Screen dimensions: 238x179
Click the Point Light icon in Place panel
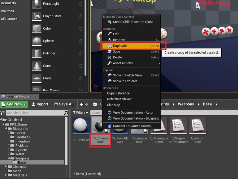pyautogui.click(x=37, y=4)
